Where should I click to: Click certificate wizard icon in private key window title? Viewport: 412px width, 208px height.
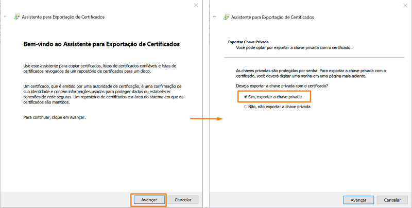[x=226, y=17]
